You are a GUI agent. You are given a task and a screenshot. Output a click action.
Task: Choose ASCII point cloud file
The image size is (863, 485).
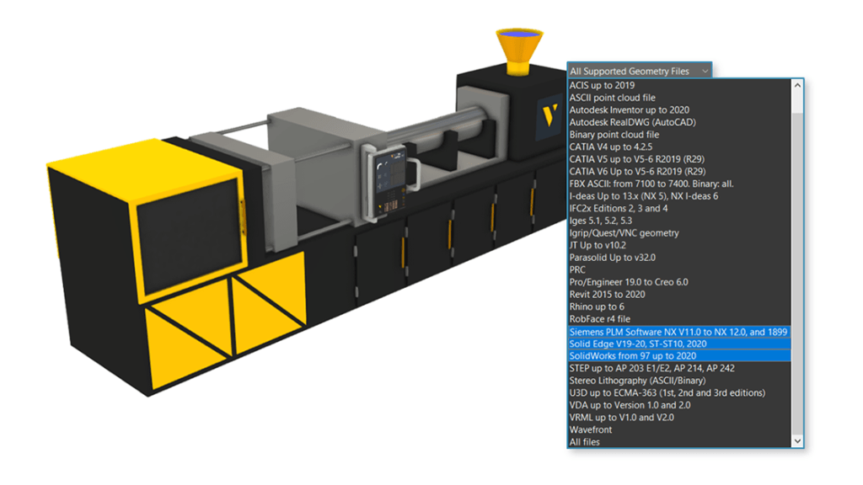[x=680, y=98]
